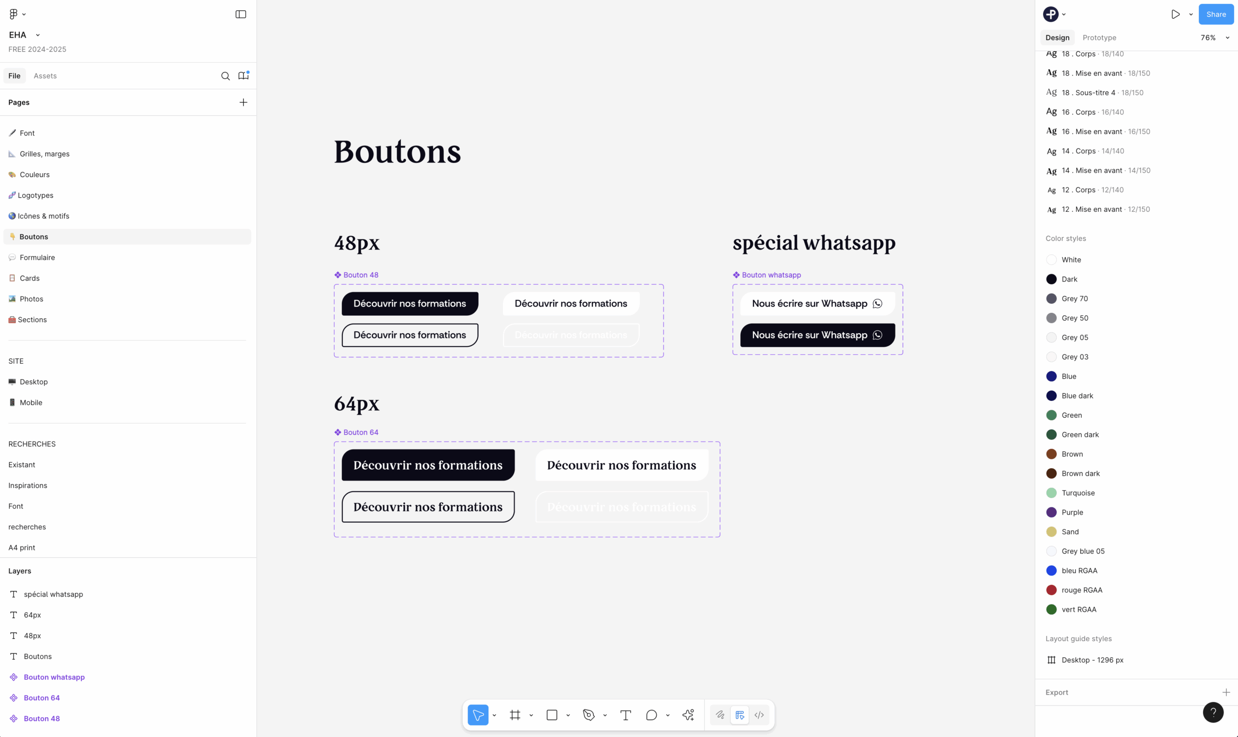1238x737 pixels.
Task: Select the Comment tool
Action: 651,715
